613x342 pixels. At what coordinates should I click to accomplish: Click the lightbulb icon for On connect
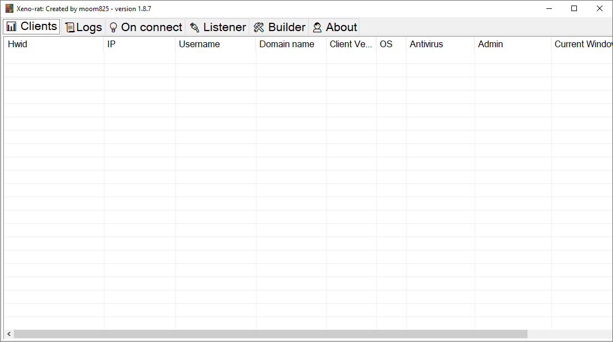tap(113, 27)
